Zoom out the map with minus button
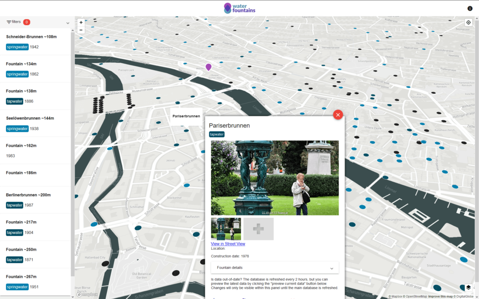 [81, 30]
